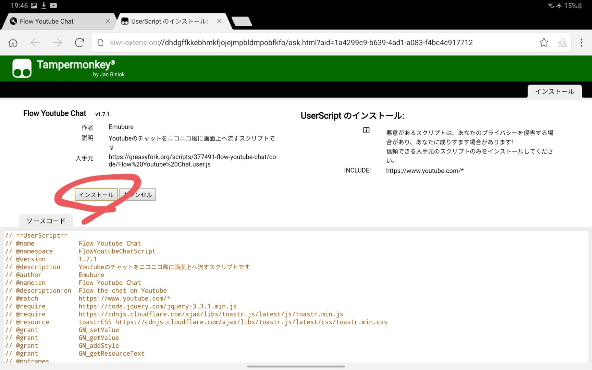Close the UserScript install tab
Image resolution: width=592 pixels, height=370 pixels.
219,21
